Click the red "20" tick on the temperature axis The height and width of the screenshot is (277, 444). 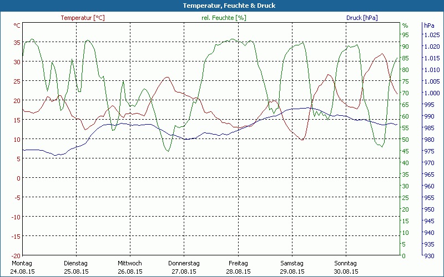pos(17,101)
